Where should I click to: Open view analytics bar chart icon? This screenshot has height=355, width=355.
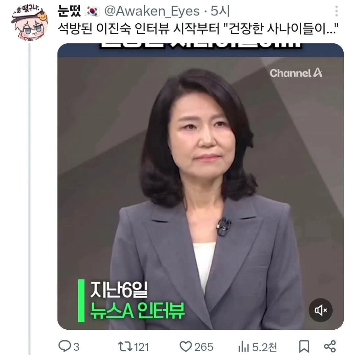point(244,347)
